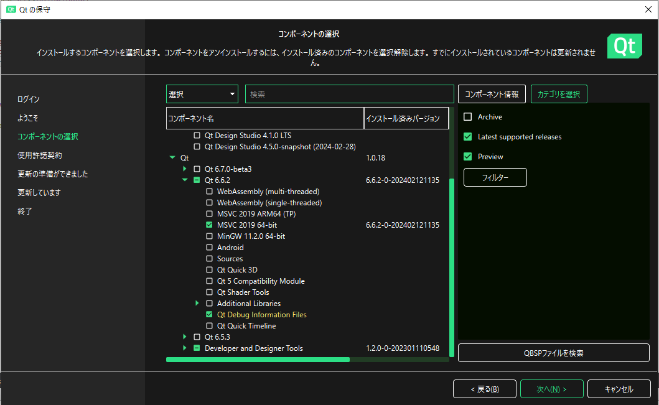Check MSVC 2019 ARM64 (TP) checkbox

pyautogui.click(x=209, y=214)
